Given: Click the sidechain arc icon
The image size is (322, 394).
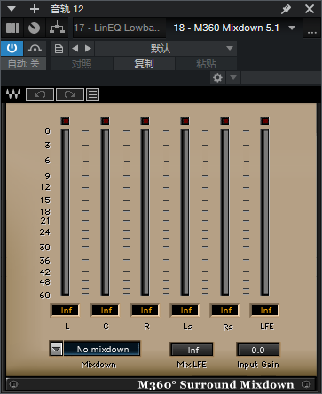Looking at the screenshot, I should coord(35,48).
